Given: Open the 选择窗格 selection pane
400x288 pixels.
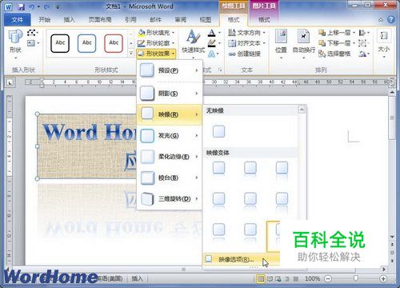Looking at the screenshot, I should (x=334, y=54).
